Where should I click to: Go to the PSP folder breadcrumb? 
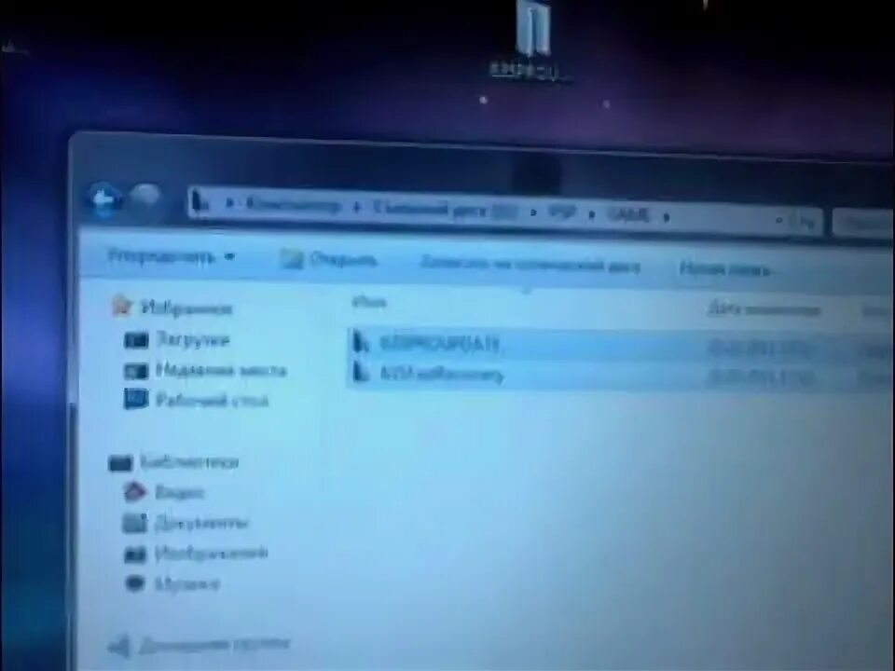click(561, 212)
